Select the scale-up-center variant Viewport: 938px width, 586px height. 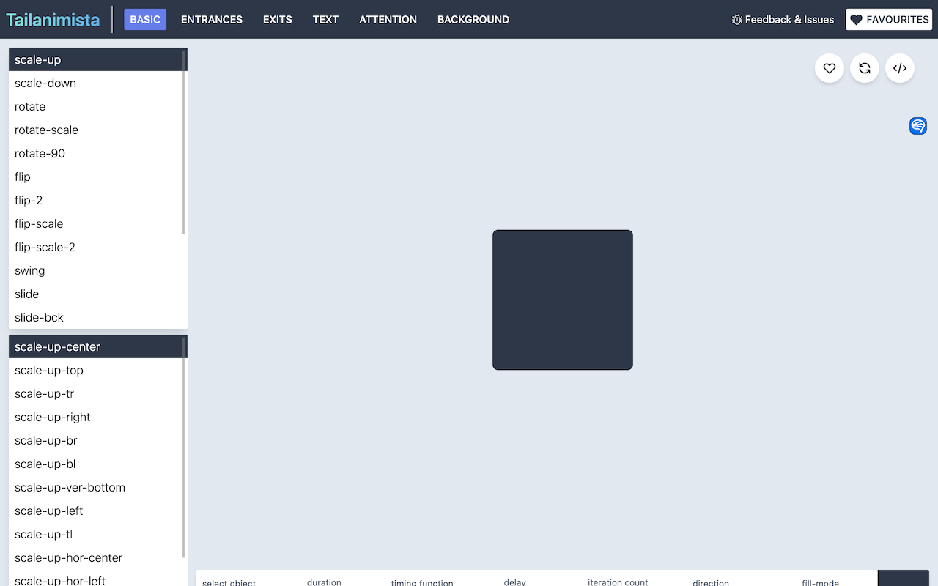98,346
